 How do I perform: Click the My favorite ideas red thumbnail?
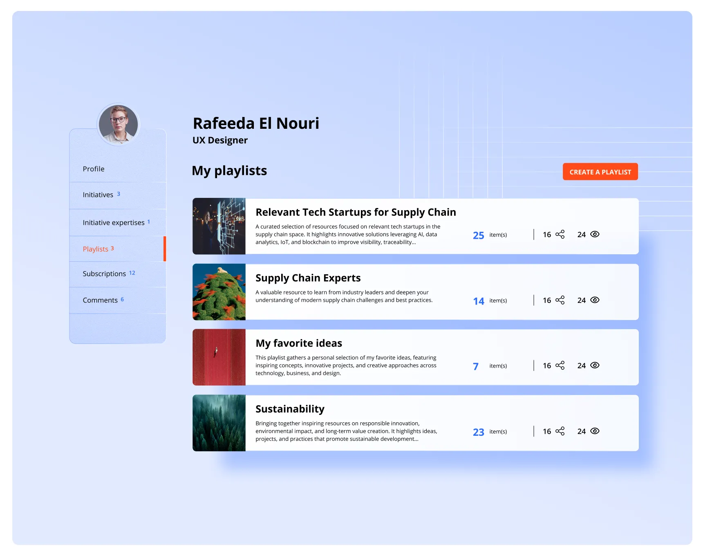(219, 357)
